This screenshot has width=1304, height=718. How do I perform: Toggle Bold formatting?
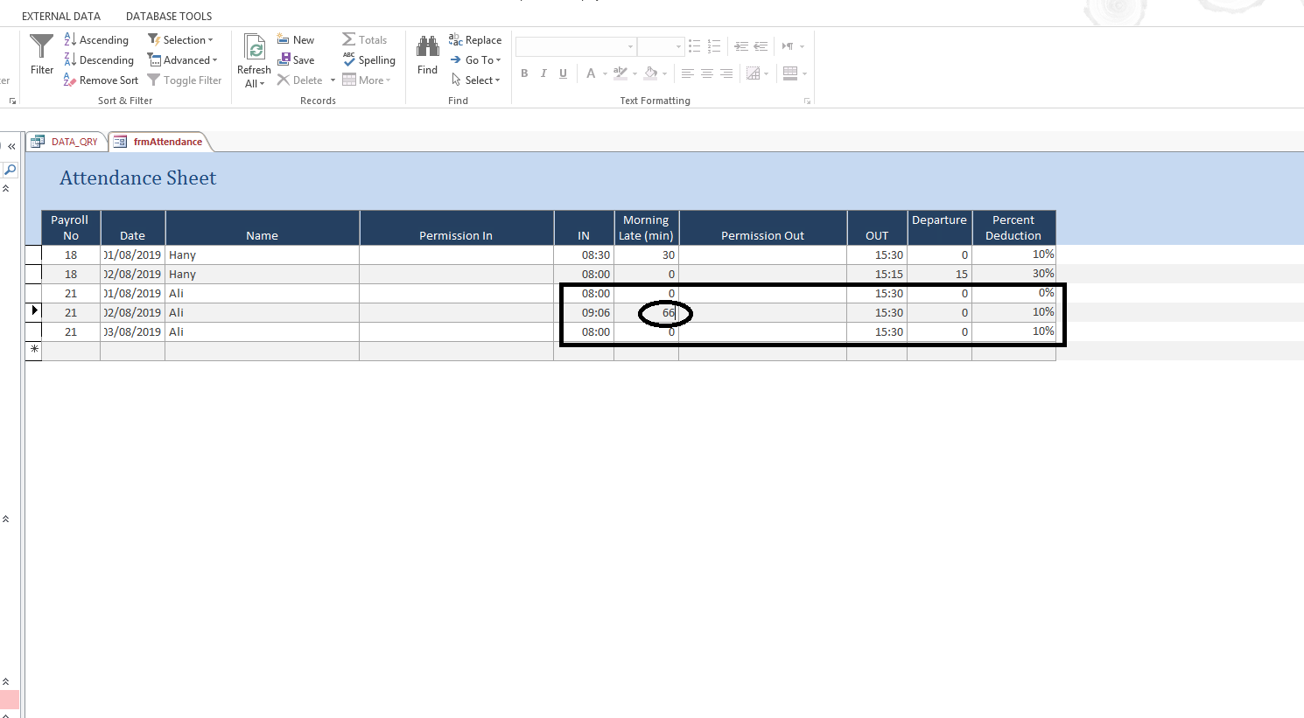pos(524,73)
